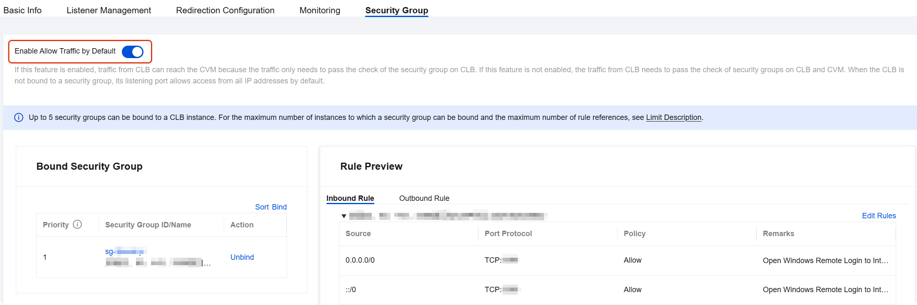The width and height of the screenshot is (917, 305).
Task: Click the Port Protocol column header
Action: [508, 234]
